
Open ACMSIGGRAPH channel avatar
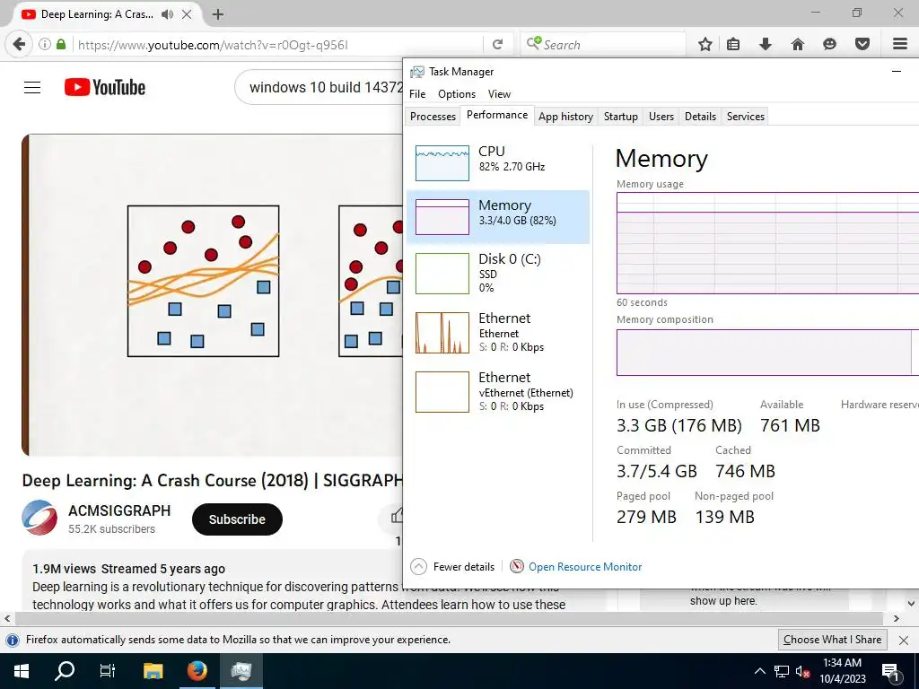pyautogui.click(x=39, y=518)
